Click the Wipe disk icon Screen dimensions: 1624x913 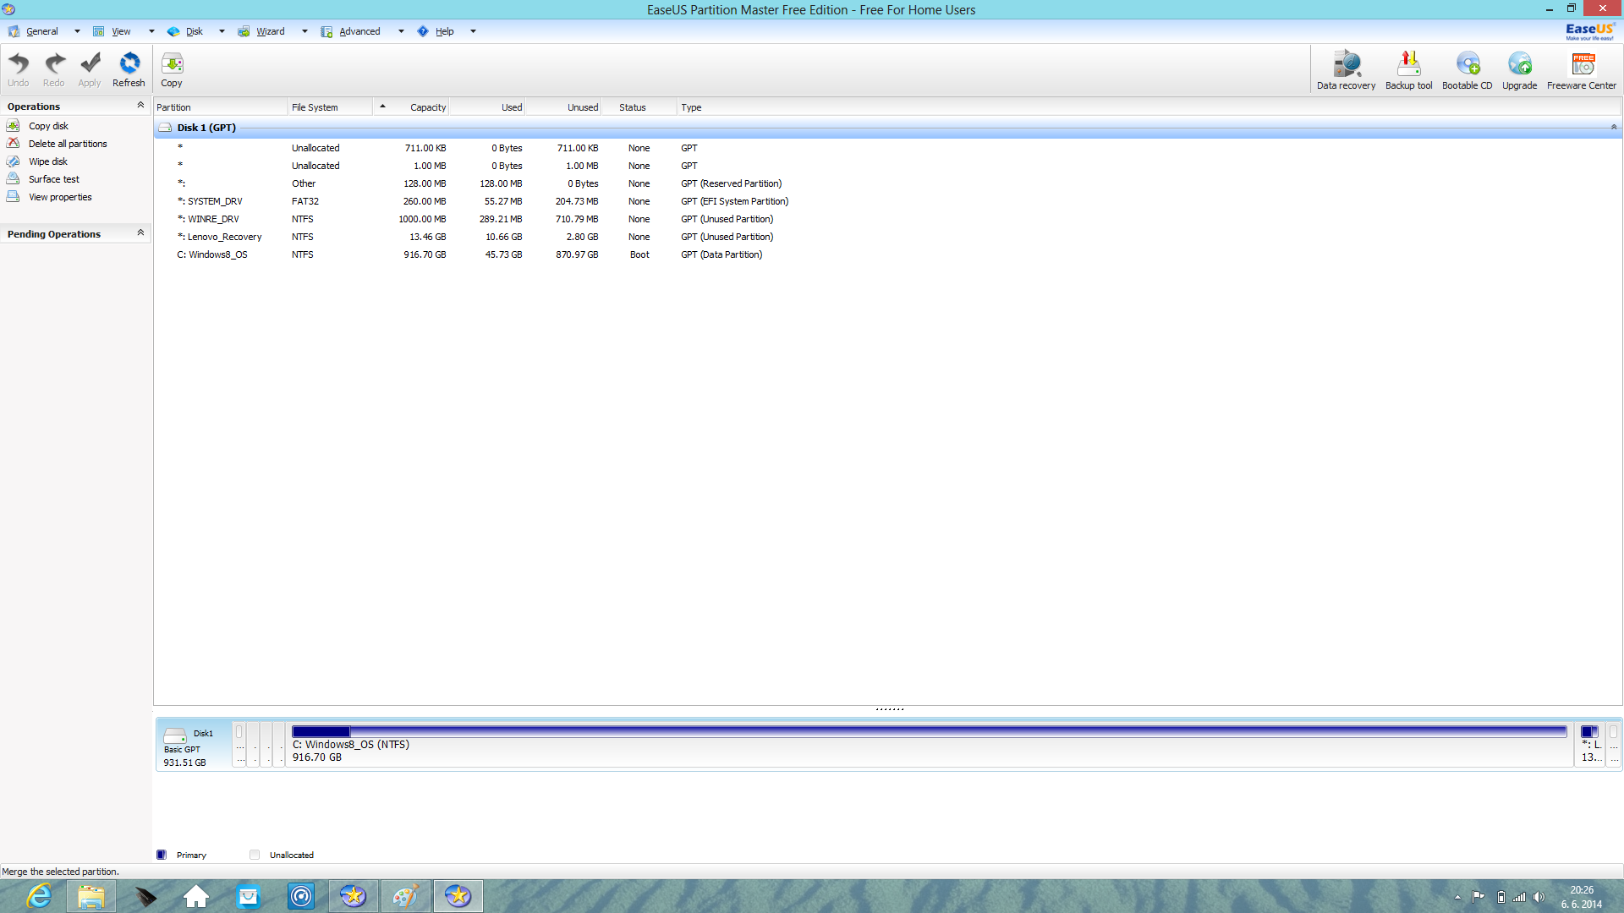click(14, 161)
